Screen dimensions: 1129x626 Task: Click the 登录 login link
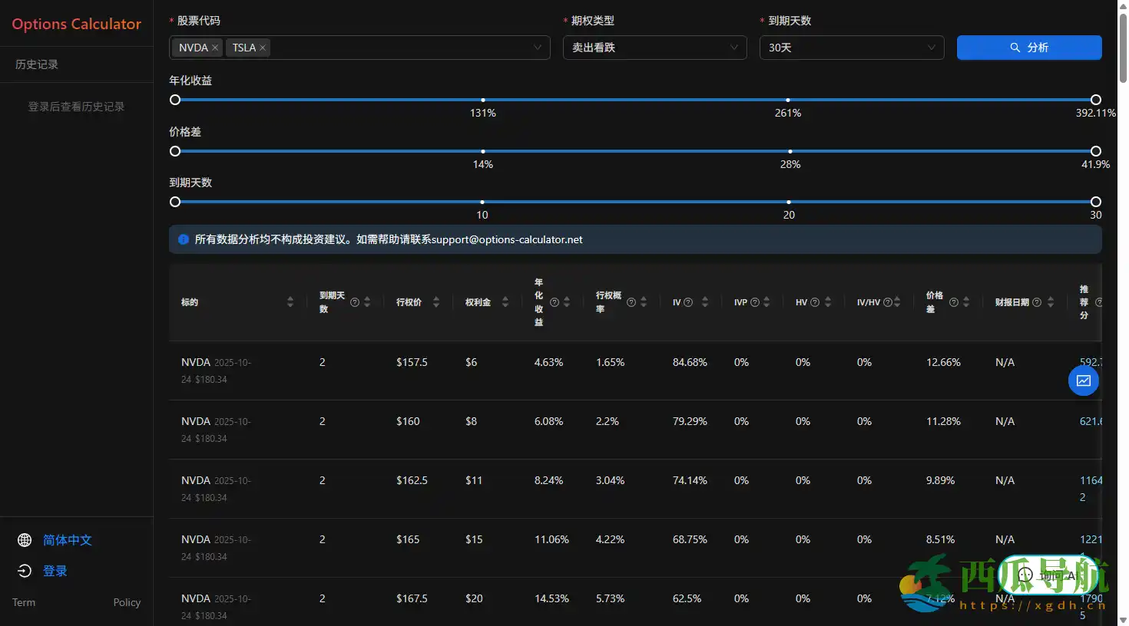tap(55, 571)
